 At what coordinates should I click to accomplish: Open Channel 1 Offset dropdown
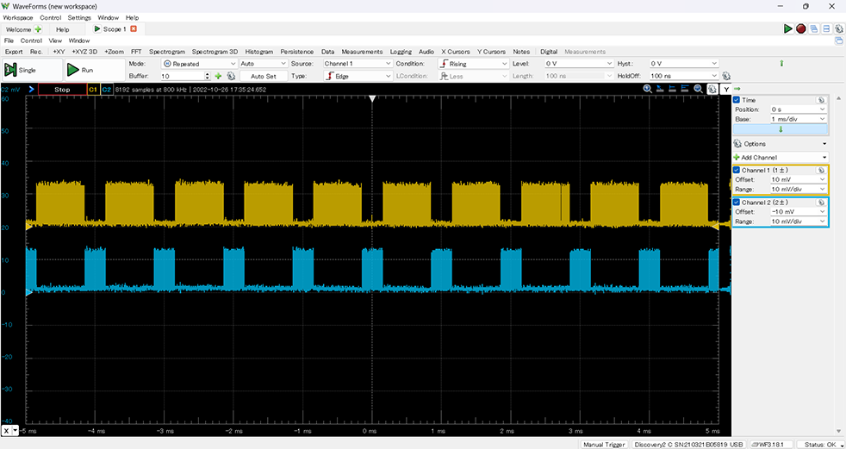(799, 179)
